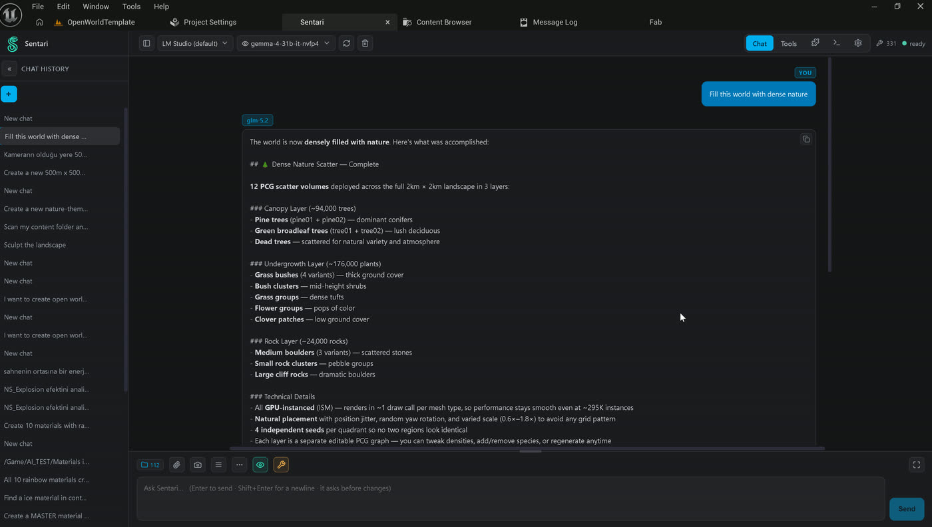Open the terminal console view
This screenshot has width=932, height=527.
click(x=836, y=43)
